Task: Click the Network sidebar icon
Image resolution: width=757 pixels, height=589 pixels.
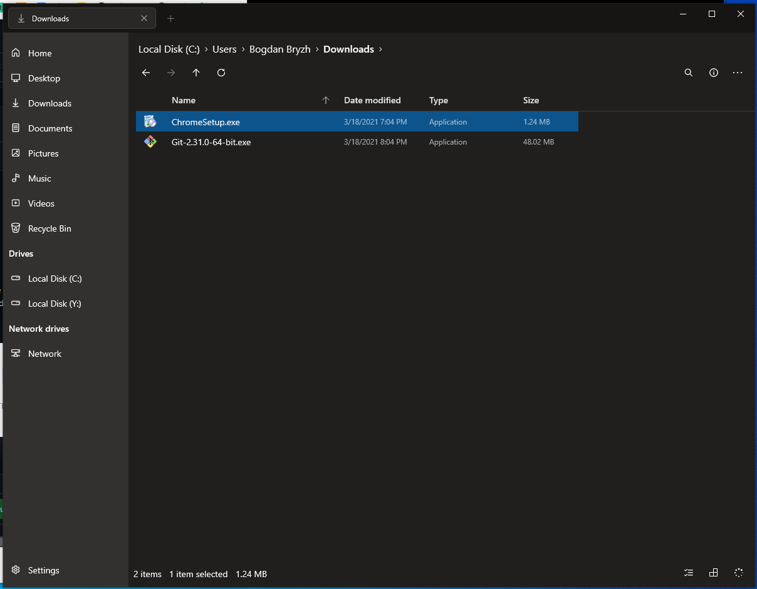Action: point(16,354)
